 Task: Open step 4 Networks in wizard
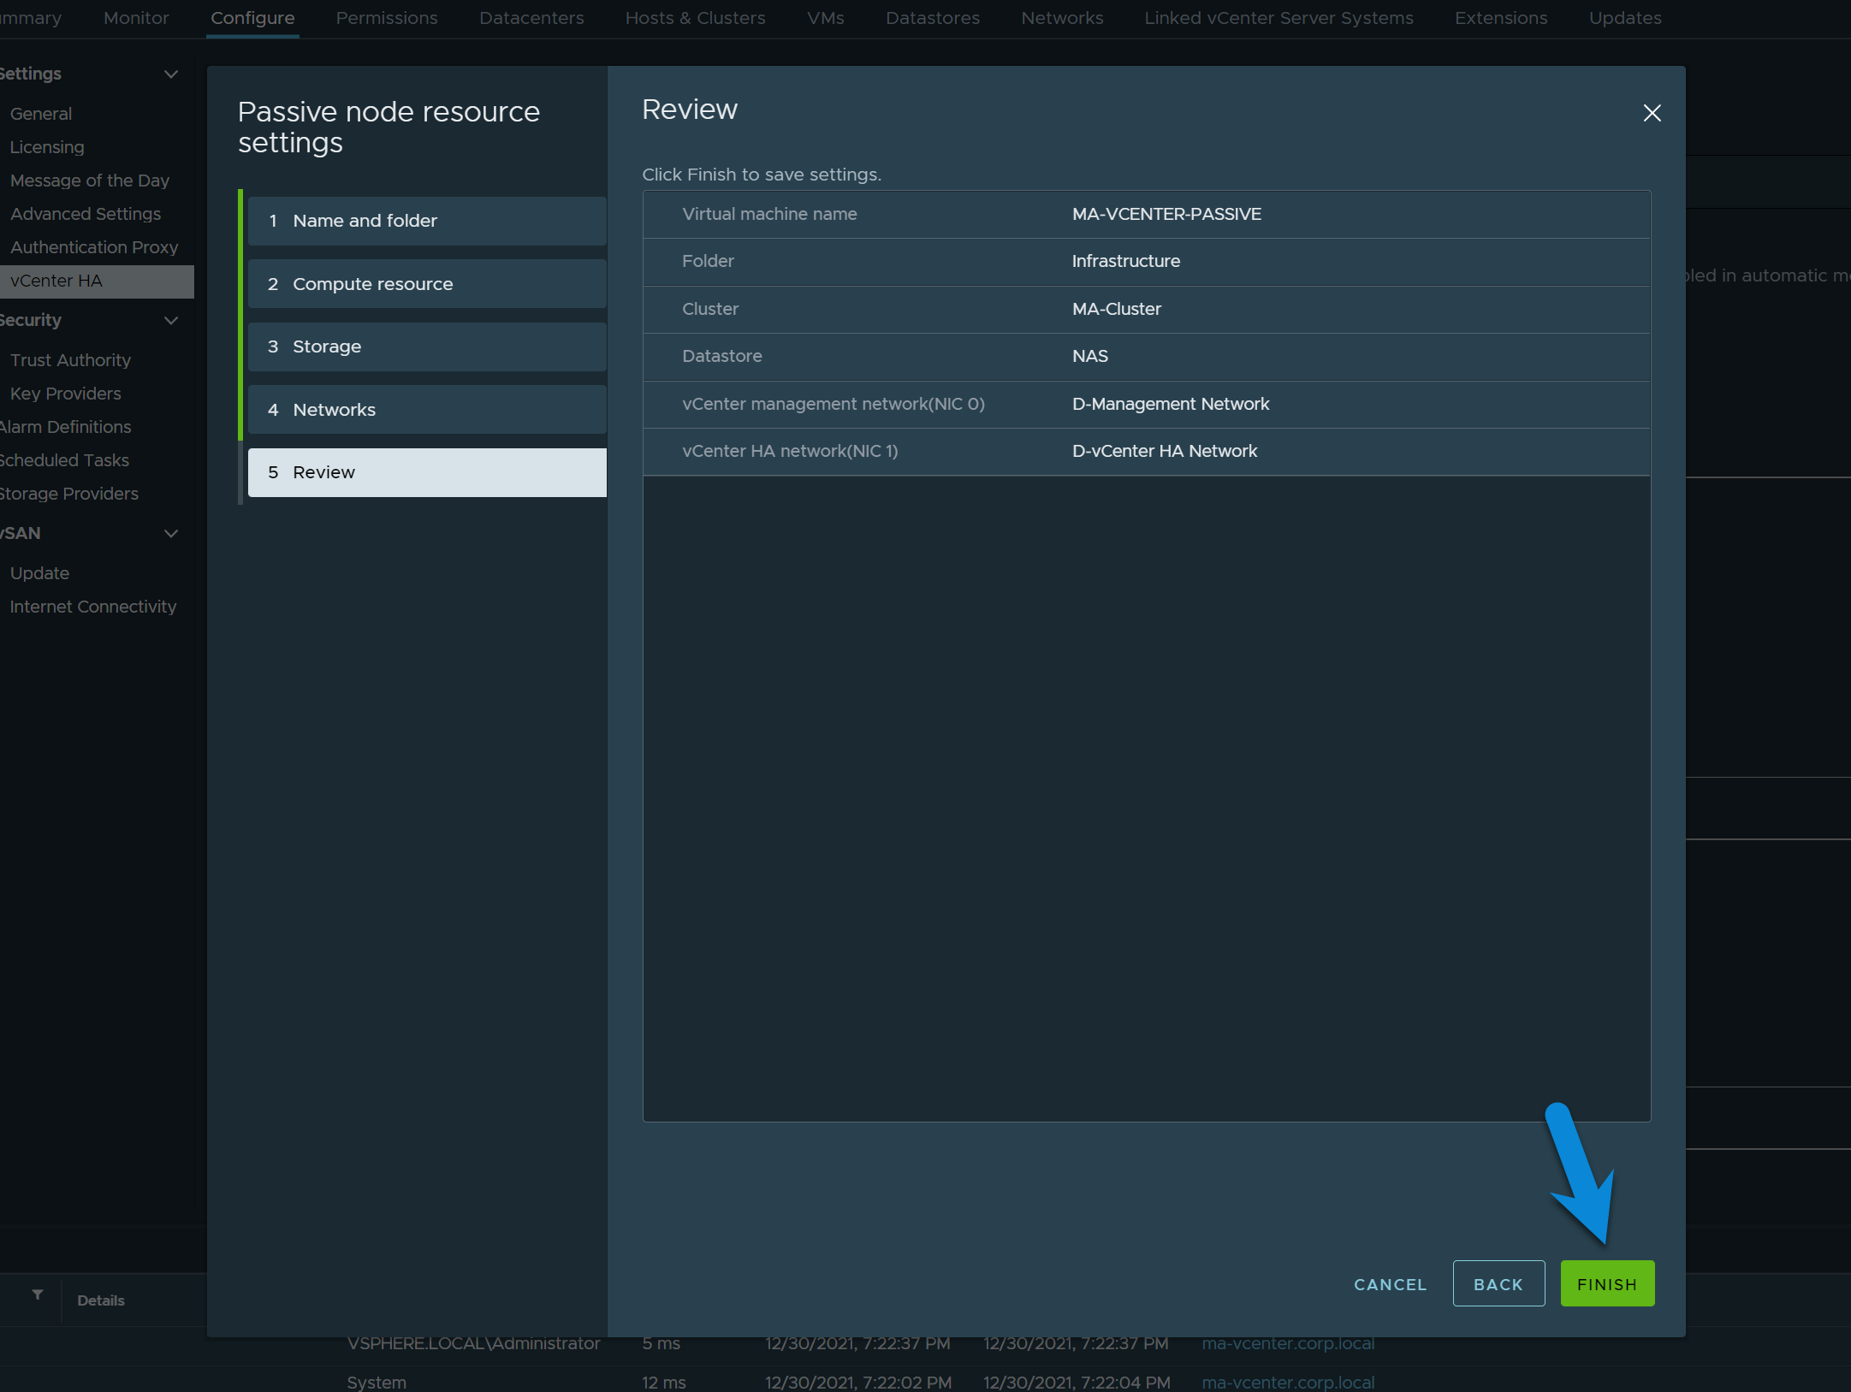click(x=427, y=410)
